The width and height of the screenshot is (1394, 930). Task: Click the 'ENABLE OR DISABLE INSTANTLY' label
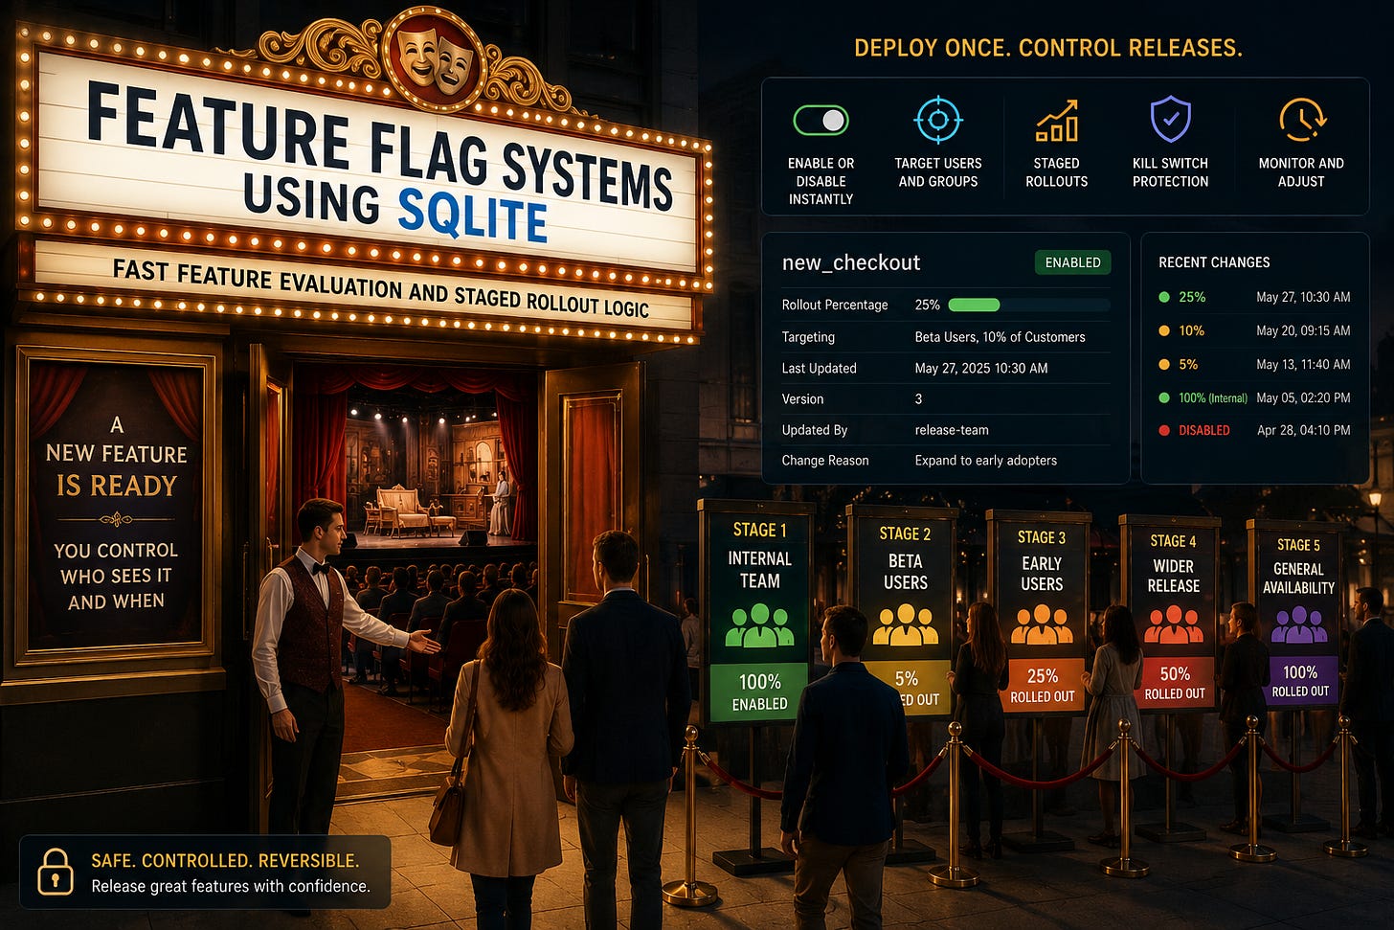pos(821,181)
